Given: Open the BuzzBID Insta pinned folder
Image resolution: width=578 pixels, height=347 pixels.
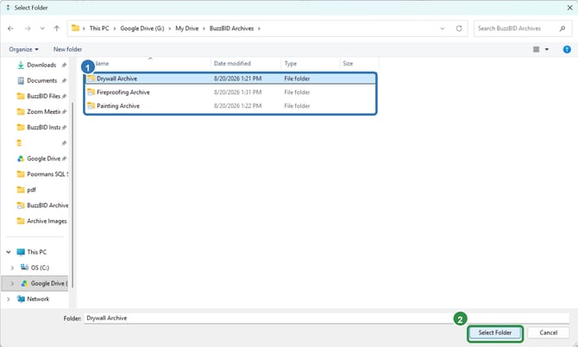Looking at the screenshot, I should tap(43, 127).
